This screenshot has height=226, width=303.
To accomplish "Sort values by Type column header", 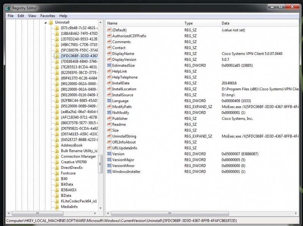I will (201, 23).
